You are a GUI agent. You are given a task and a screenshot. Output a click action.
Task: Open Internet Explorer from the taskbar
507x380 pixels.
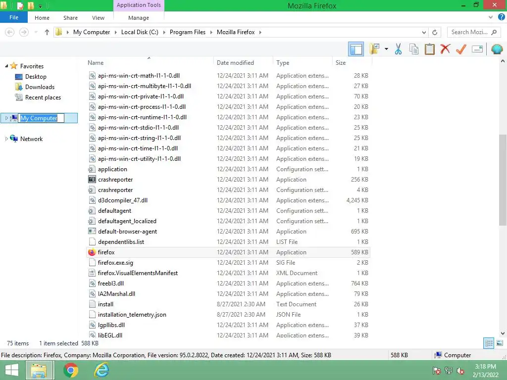(101, 370)
